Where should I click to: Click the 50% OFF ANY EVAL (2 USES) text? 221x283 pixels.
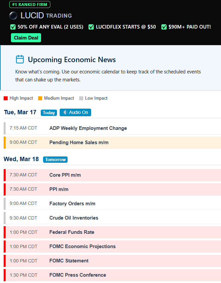[50, 27]
